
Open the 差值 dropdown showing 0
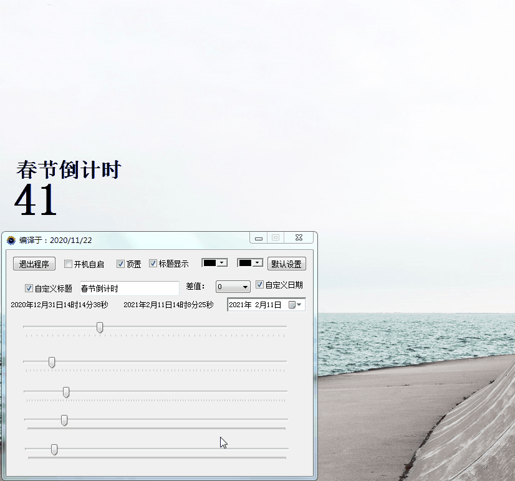(x=233, y=287)
